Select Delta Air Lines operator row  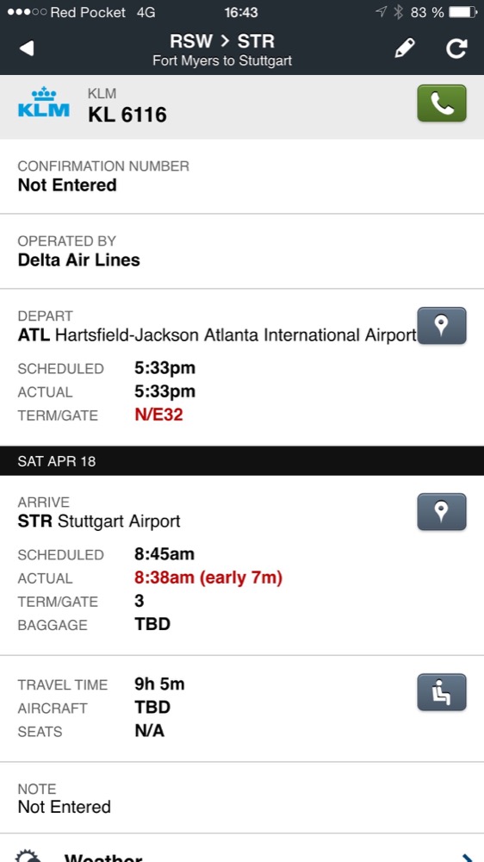point(242,251)
